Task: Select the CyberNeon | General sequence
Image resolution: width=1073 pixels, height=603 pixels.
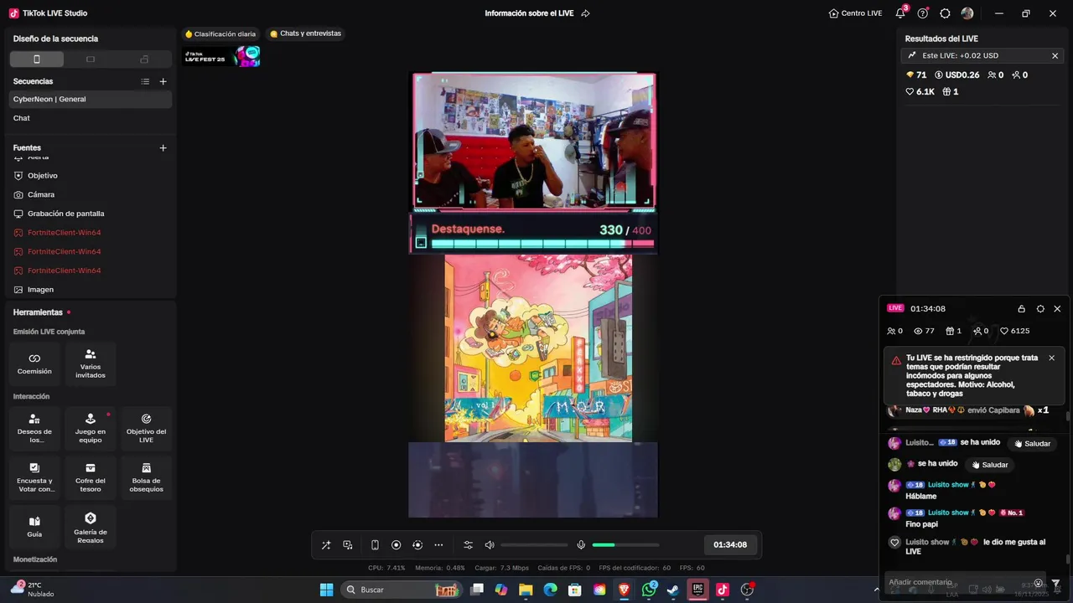Action: coord(91,99)
